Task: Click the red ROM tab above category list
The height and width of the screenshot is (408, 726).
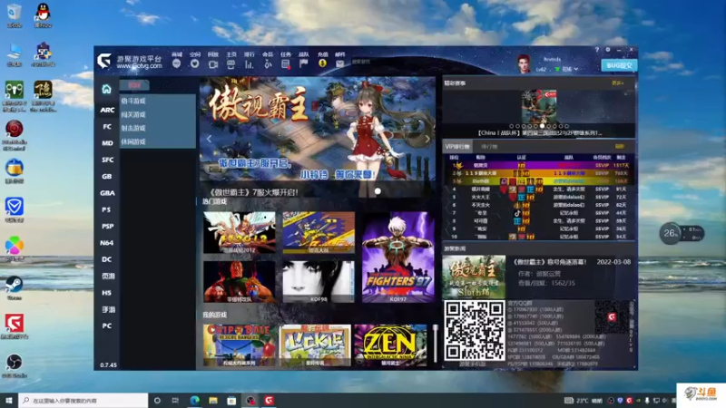Action: click(134, 85)
